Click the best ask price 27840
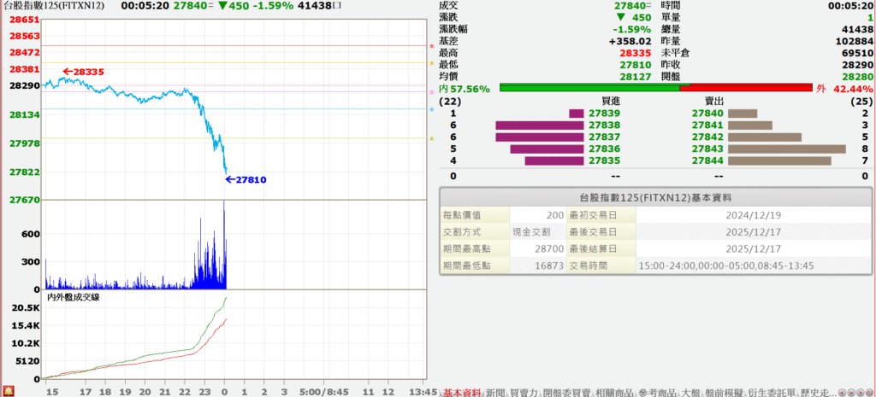 [x=707, y=113]
